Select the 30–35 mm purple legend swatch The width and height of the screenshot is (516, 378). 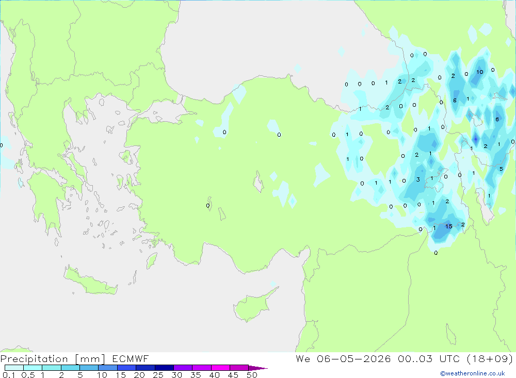tap(183, 368)
